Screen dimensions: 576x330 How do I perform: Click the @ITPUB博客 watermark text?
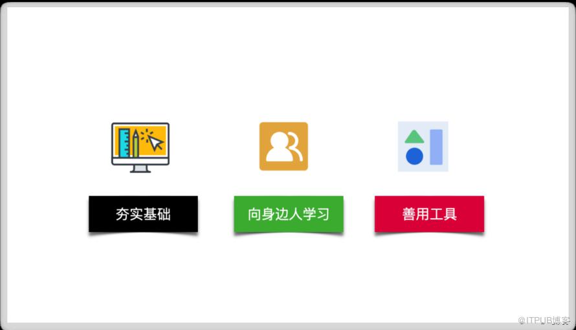[544, 320]
